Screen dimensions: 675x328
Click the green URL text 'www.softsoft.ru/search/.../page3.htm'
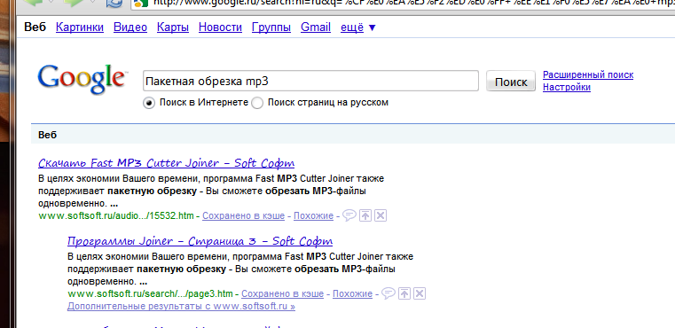(x=150, y=294)
